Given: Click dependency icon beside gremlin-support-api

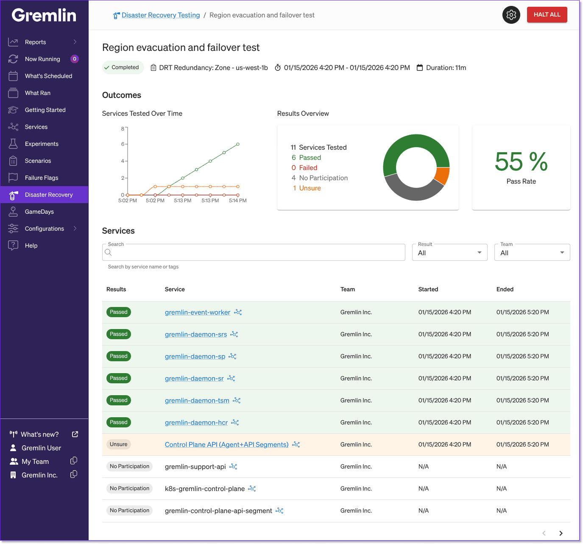Looking at the screenshot, I should coord(233,466).
